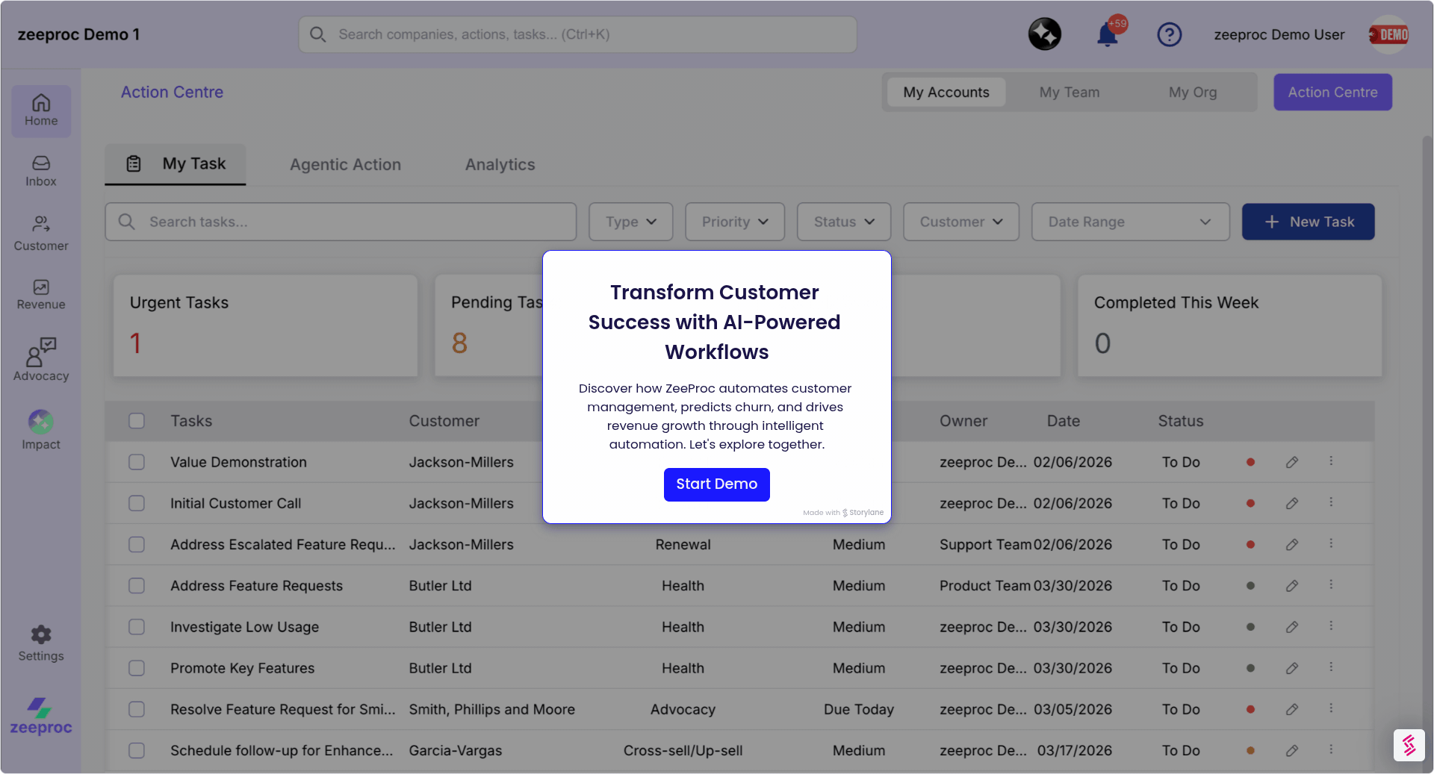This screenshot has height=774, width=1434.
Task: Open more options for Address Feature Requests
Action: 1331,585
